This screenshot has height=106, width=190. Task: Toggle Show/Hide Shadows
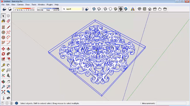point(10,9)
